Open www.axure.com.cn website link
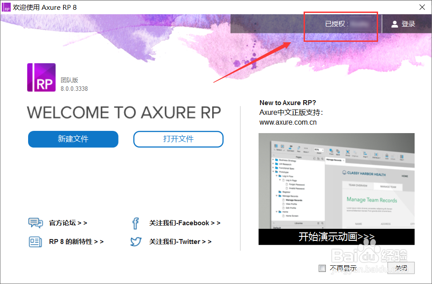Screen dimensions: 432x284 click(x=288, y=122)
